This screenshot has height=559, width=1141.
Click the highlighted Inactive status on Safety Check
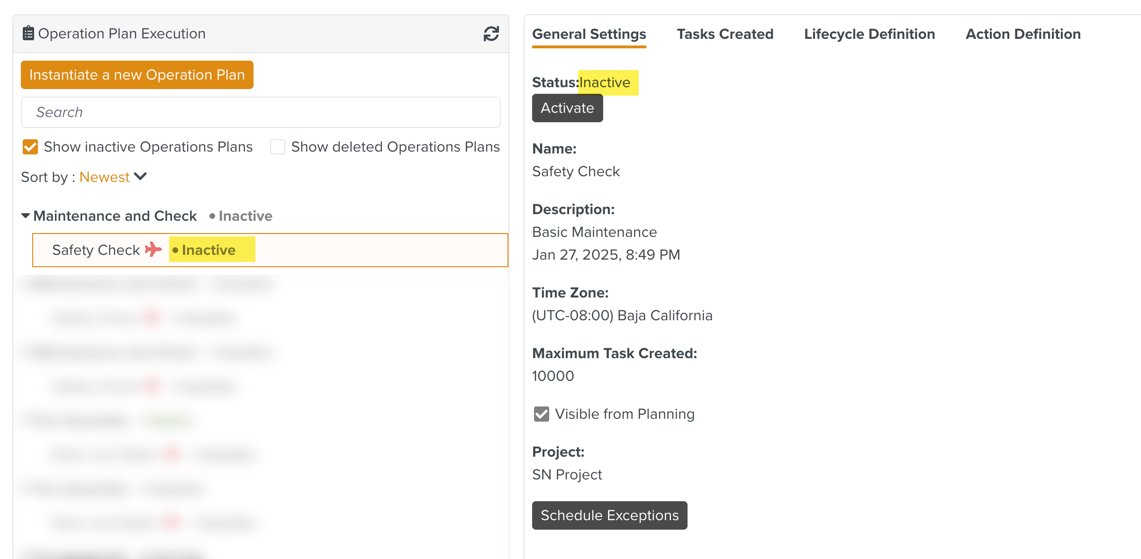(x=208, y=250)
